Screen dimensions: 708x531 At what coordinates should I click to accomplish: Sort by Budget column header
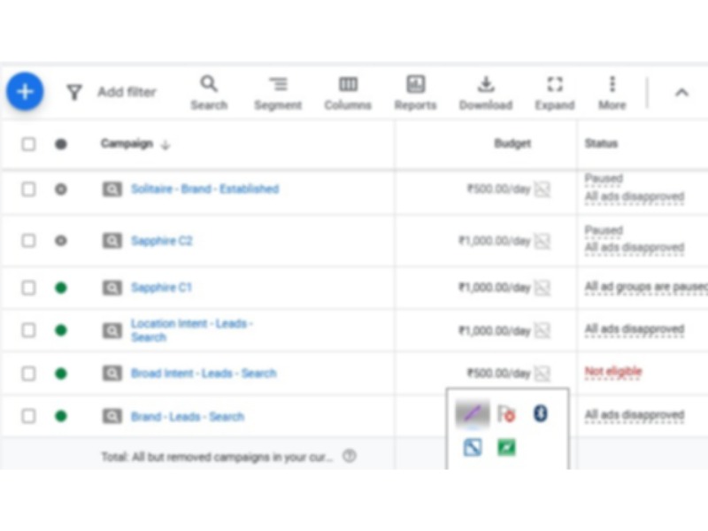click(x=512, y=143)
